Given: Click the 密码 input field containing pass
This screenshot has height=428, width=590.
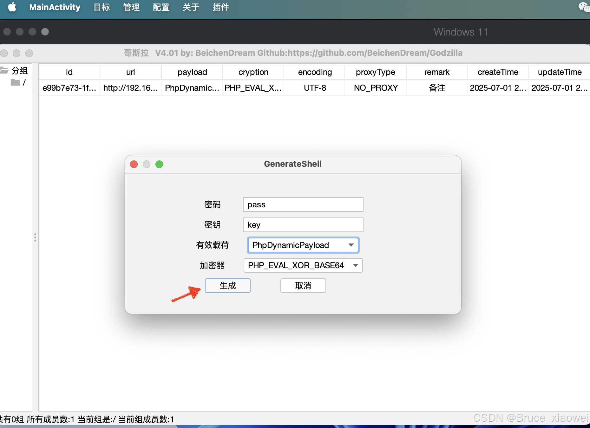Looking at the screenshot, I should tap(303, 204).
